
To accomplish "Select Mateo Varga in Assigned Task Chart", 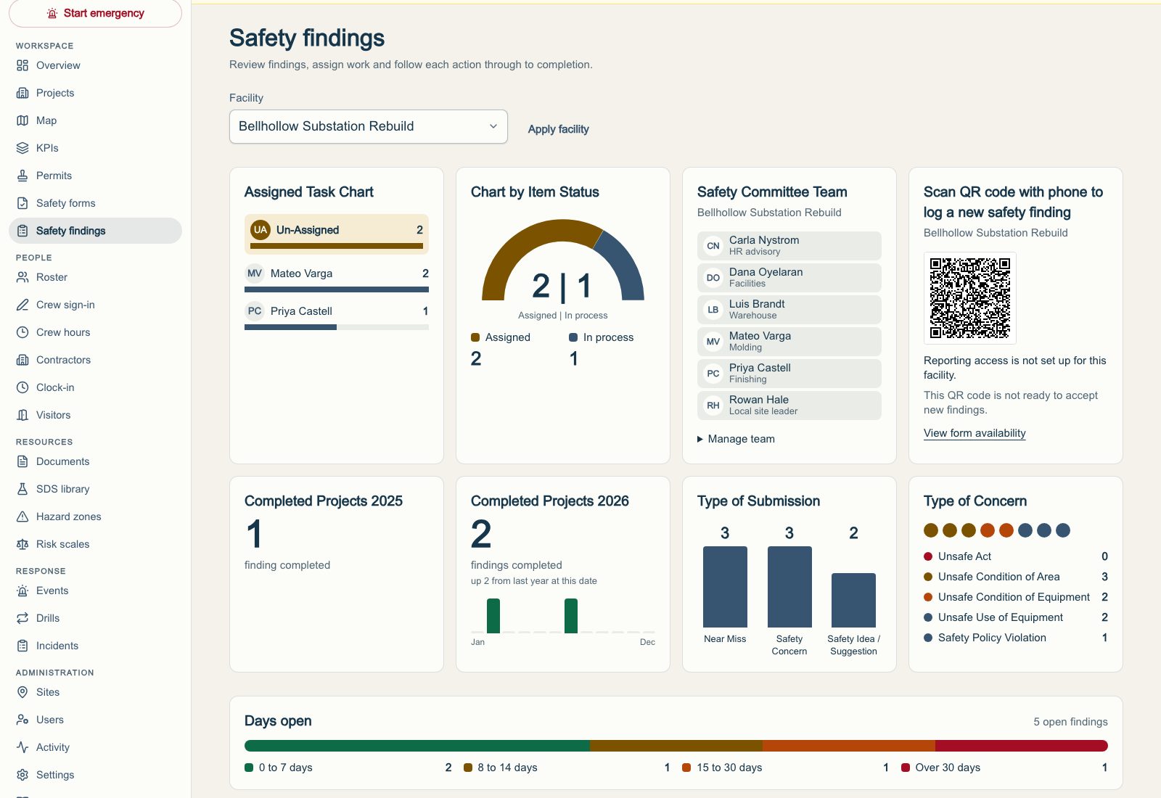I will [x=337, y=278].
